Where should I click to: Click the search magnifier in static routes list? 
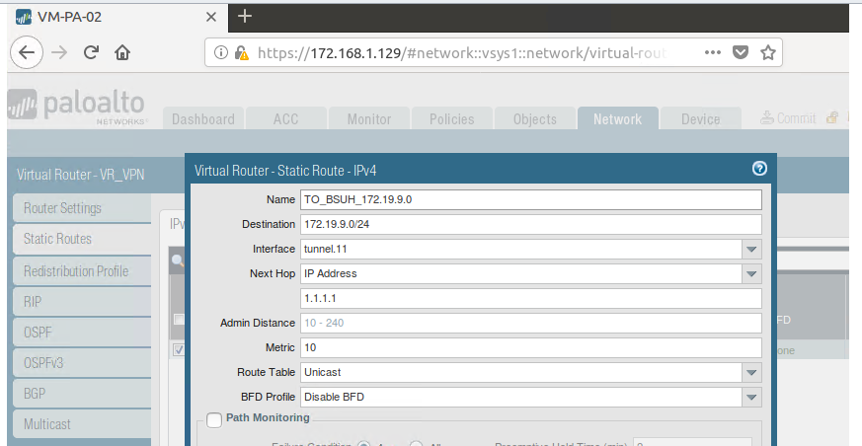pyautogui.click(x=178, y=260)
